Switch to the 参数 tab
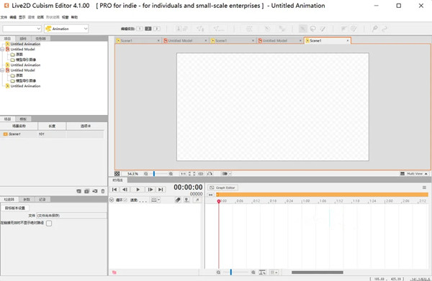The image size is (432, 281). (27, 199)
